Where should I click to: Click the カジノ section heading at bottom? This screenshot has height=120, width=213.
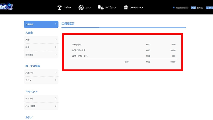tap(29, 118)
